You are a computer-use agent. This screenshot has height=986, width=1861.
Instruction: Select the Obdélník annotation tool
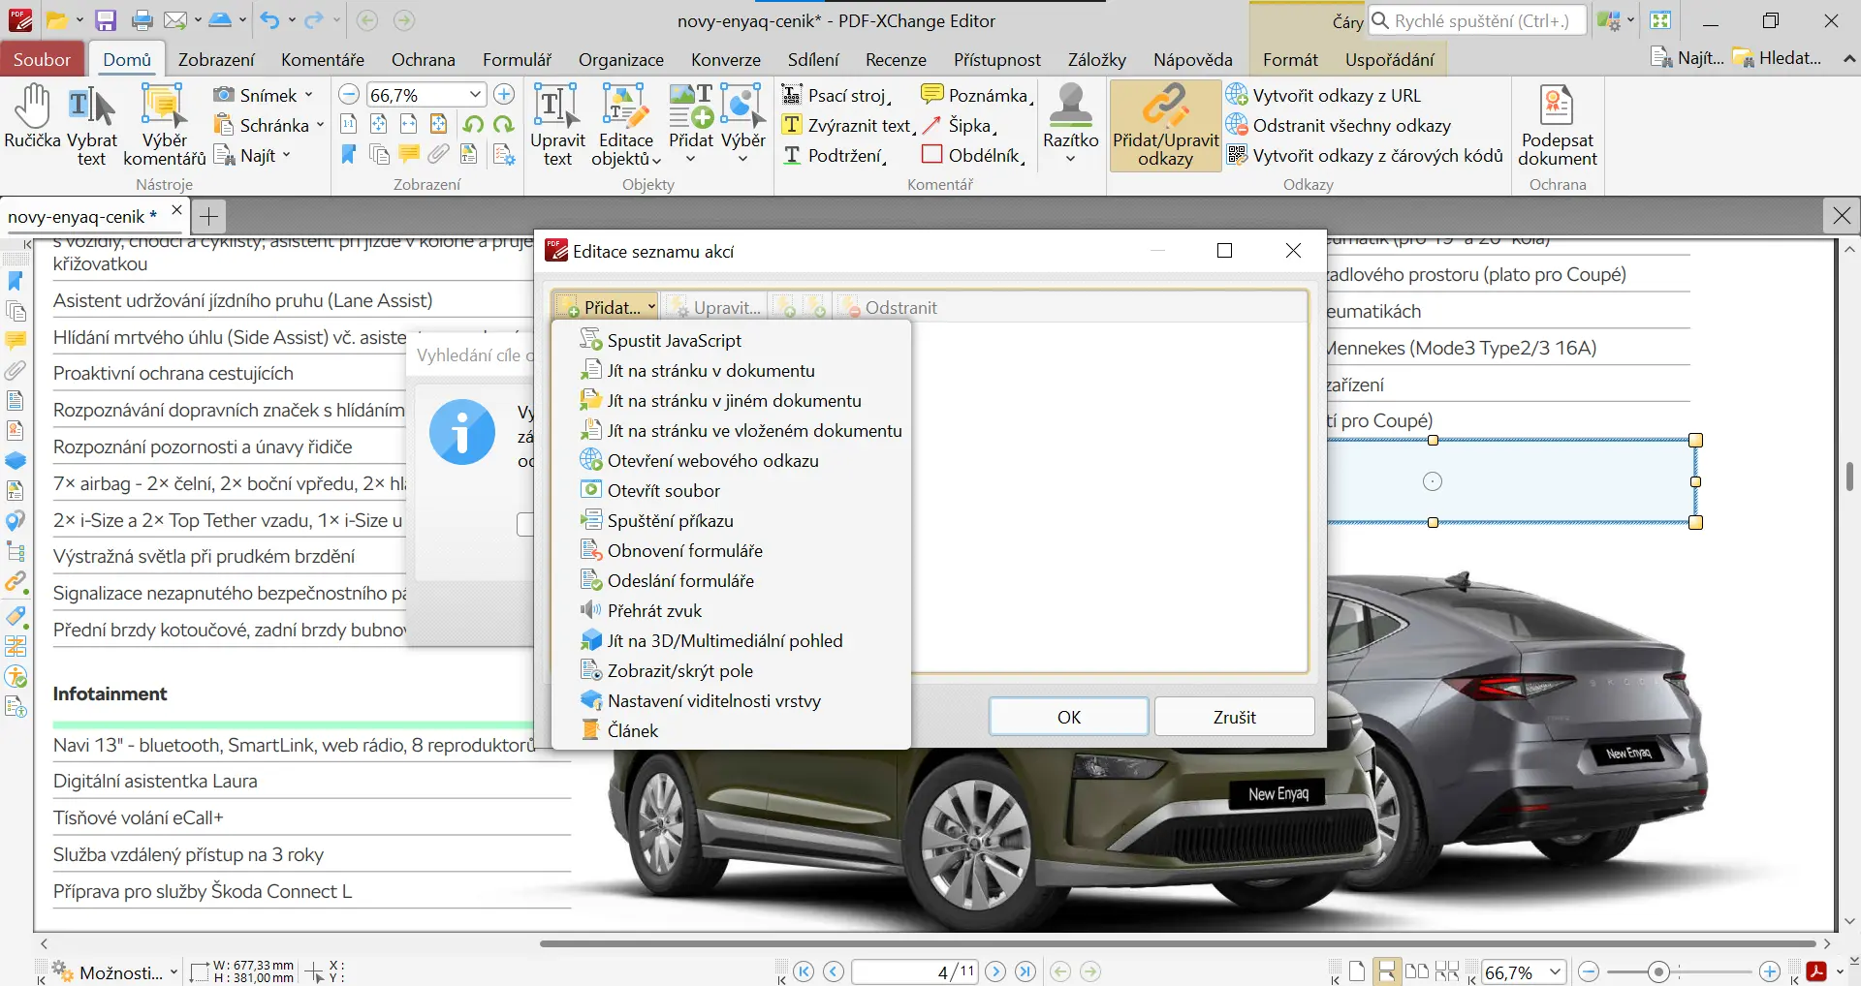tap(972, 155)
